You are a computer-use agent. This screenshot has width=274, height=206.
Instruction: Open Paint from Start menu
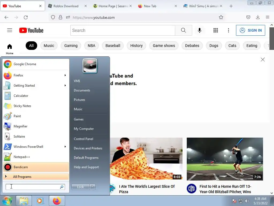click(x=36, y=116)
